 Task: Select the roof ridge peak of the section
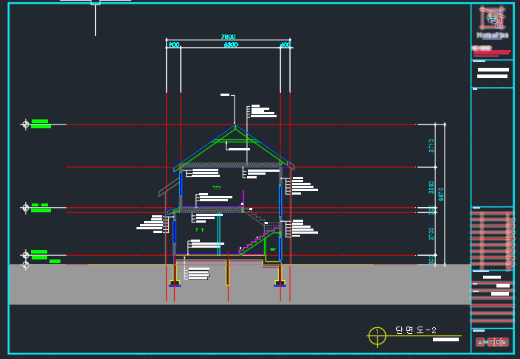tap(235, 126)
